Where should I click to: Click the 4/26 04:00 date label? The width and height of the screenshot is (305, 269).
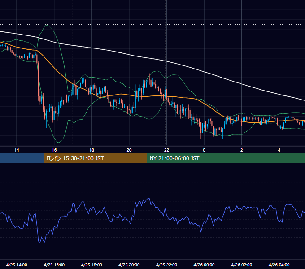coord(279,265)
